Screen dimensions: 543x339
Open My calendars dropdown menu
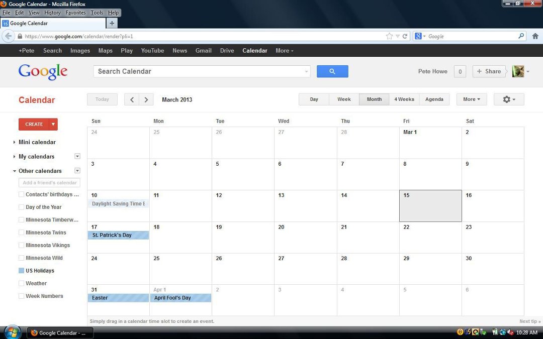(x=77, y=156)
